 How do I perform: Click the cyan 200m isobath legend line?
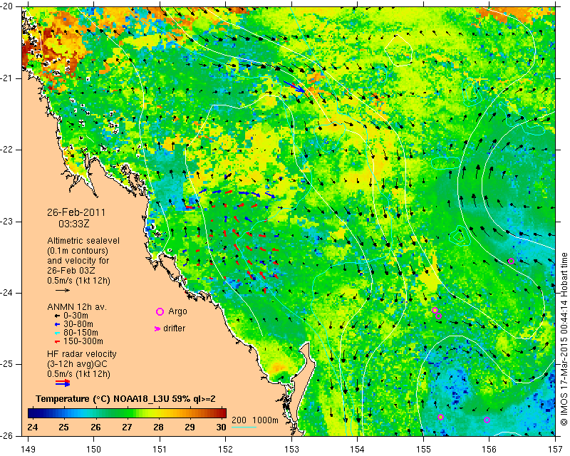[244, 427]
